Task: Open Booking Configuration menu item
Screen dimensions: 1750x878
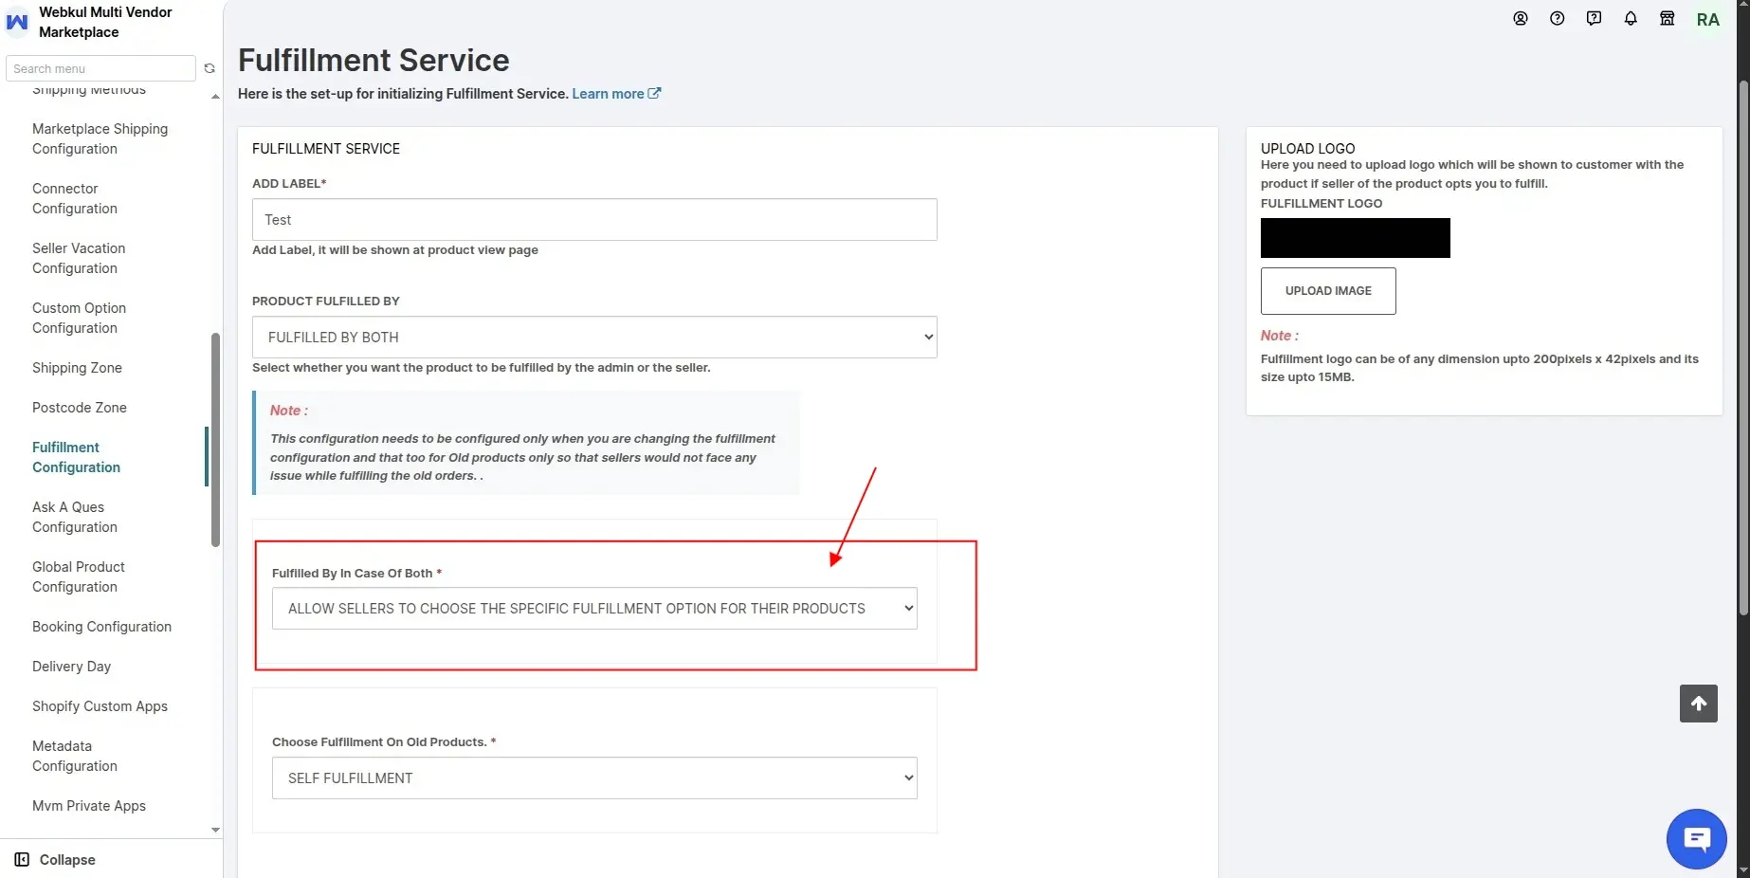Action: 101,627
